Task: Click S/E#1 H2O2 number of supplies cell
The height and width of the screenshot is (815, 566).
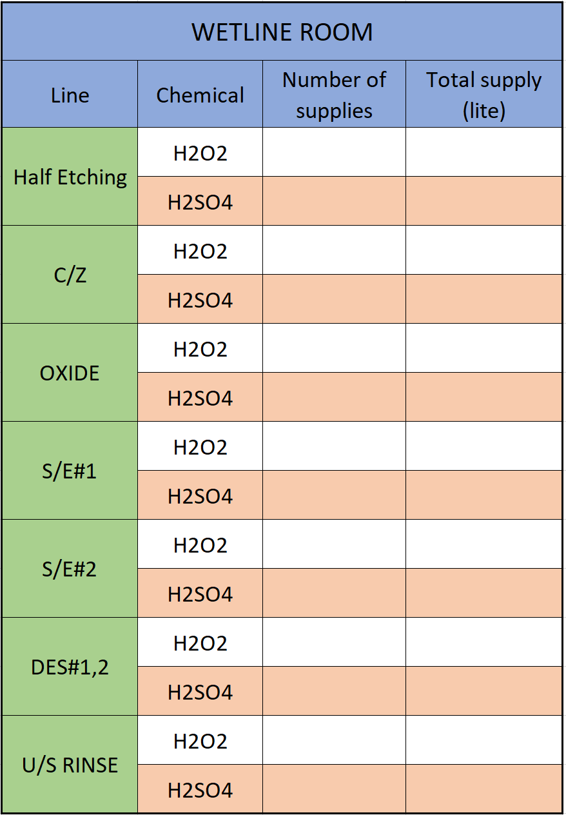Action: [334, 446]
